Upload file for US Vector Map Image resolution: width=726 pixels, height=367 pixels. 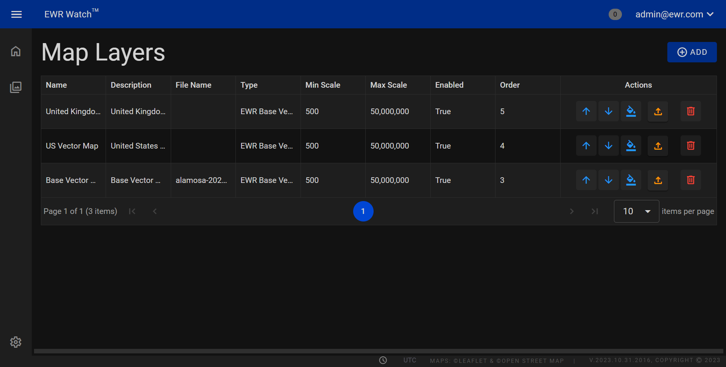(x=658, y=146)
